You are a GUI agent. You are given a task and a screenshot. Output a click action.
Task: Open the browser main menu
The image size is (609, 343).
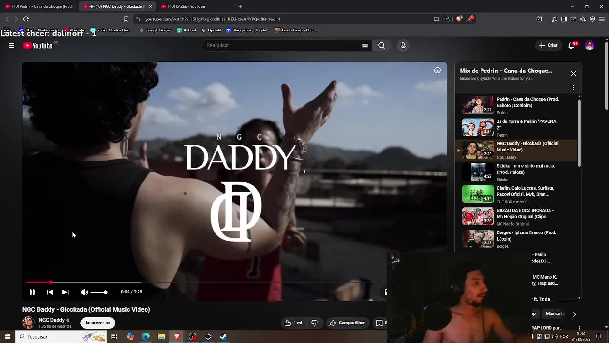(602, 19)
